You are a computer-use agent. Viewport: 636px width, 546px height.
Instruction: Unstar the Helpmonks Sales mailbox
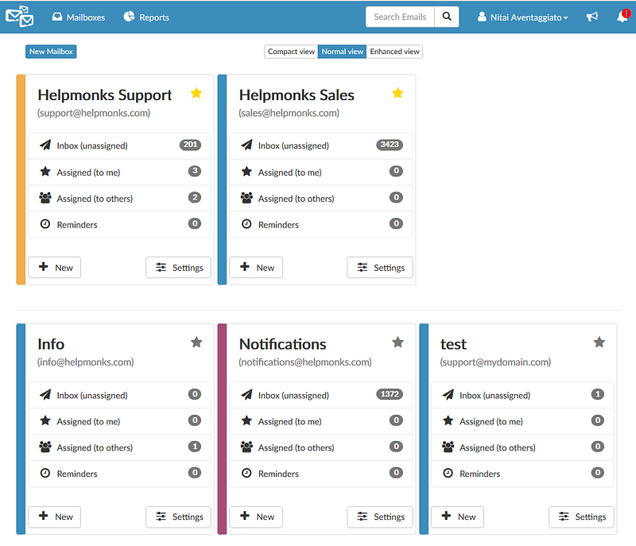point(397,93)
